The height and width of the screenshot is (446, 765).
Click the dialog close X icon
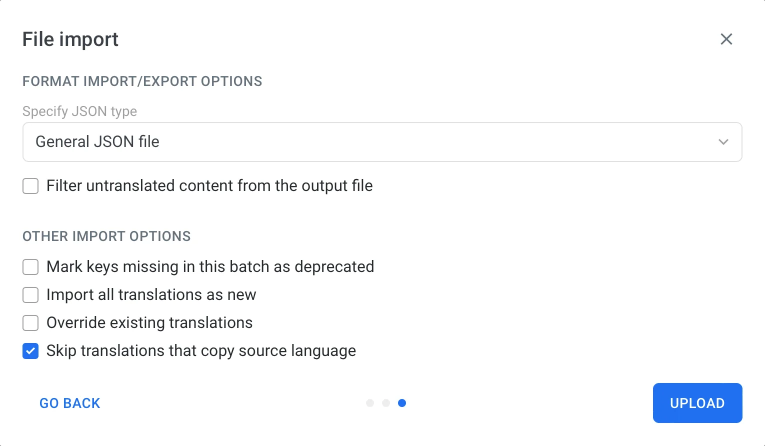point(726,39)
